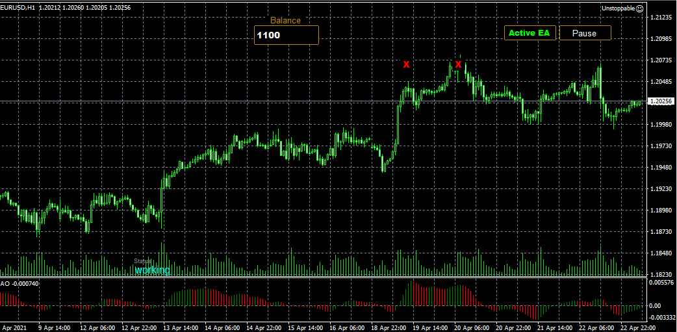
Task: Click the 0.005576 value on the AO scale
Action: pos(661,282)
